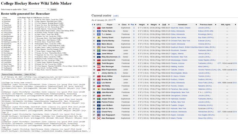The width and height of the screenshot is (238, 134).
Task: Click the flag icon for Brady Wiffen
Action: click(x=99, y=76)
